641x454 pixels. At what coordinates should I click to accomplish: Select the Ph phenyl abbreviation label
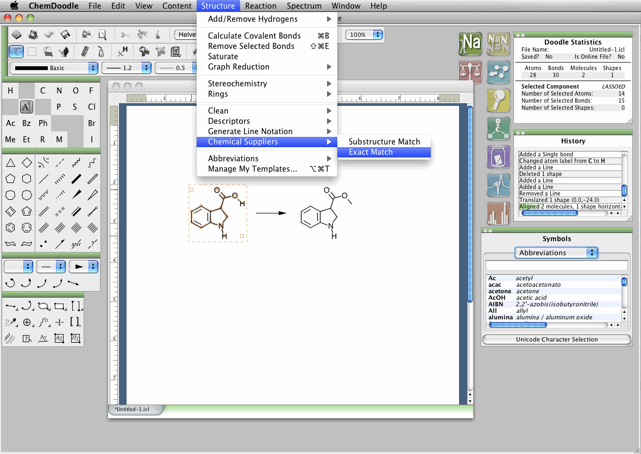click(x=43, y=123)
